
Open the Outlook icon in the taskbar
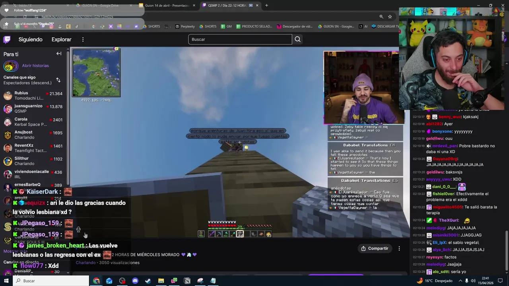click(x=109, y=281)
